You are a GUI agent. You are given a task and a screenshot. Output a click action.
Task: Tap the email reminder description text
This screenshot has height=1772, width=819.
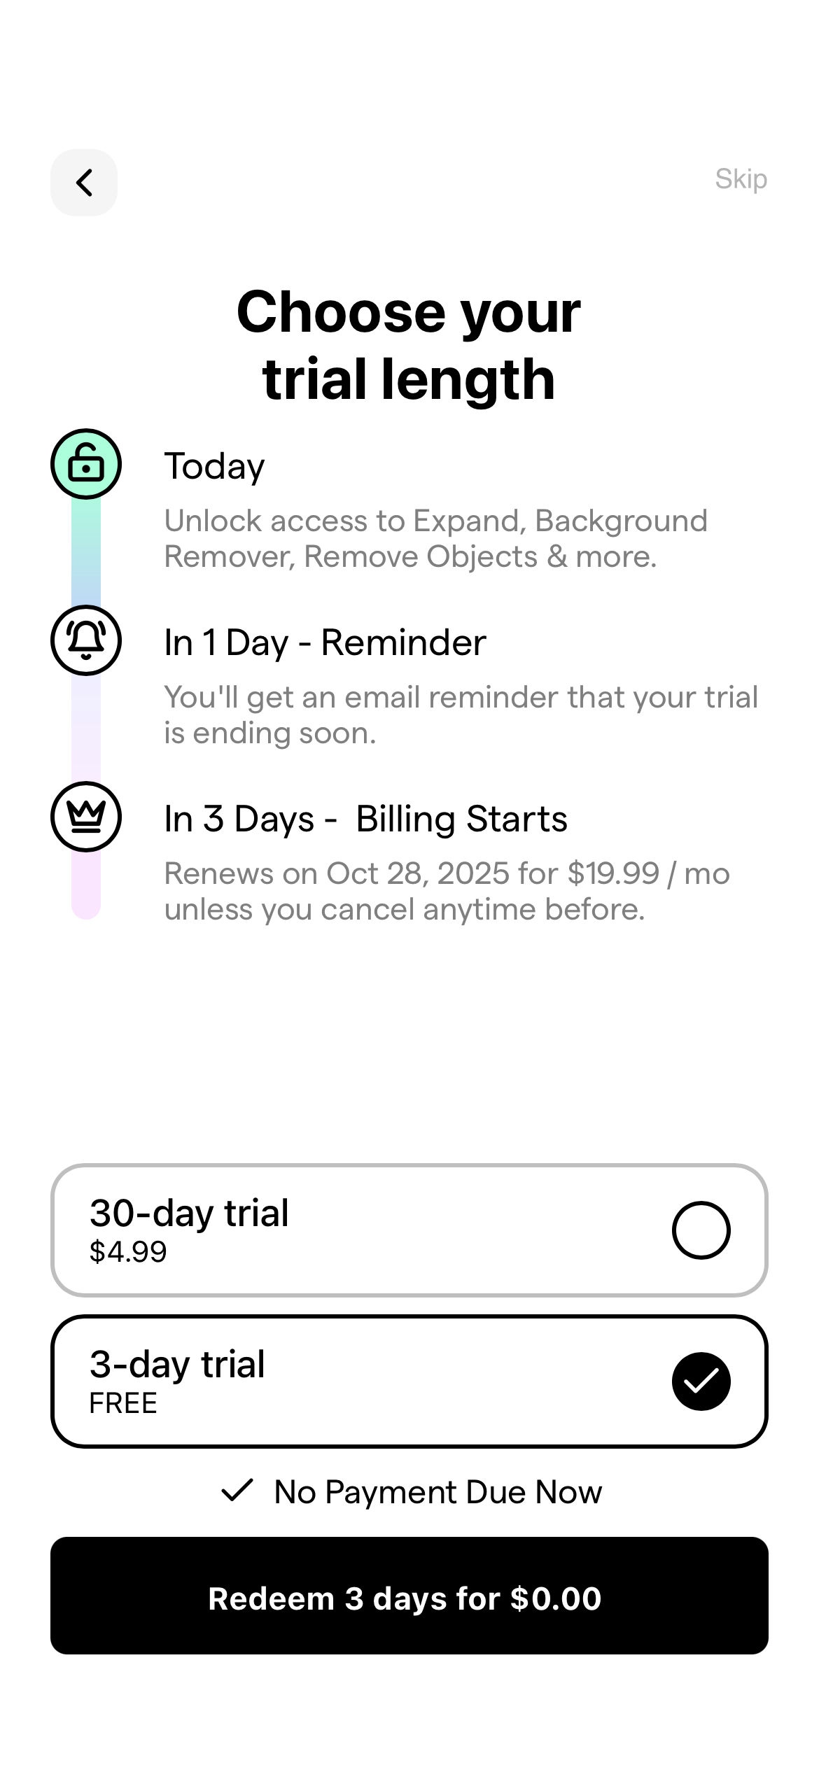(461, 715)
